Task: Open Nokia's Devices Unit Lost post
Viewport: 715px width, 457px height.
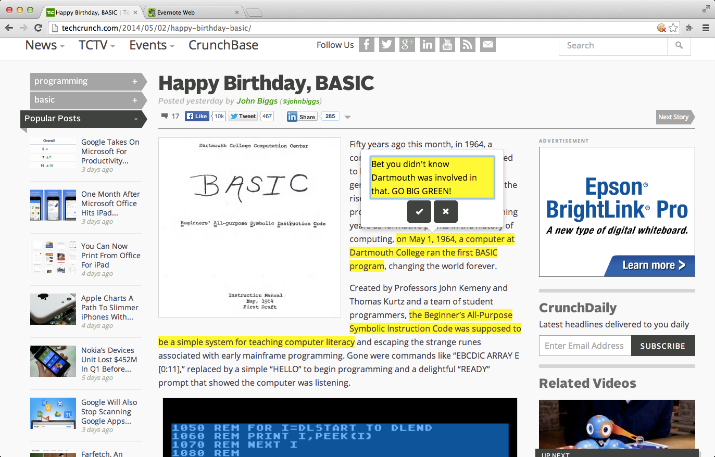Action: tap(109, 360)
